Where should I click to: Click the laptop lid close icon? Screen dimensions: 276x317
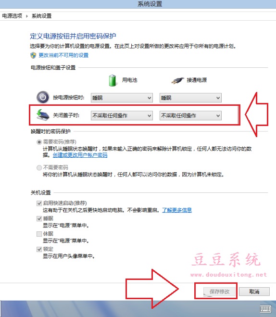43,115
